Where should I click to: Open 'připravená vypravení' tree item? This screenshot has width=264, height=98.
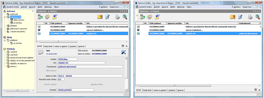[18, 29]
